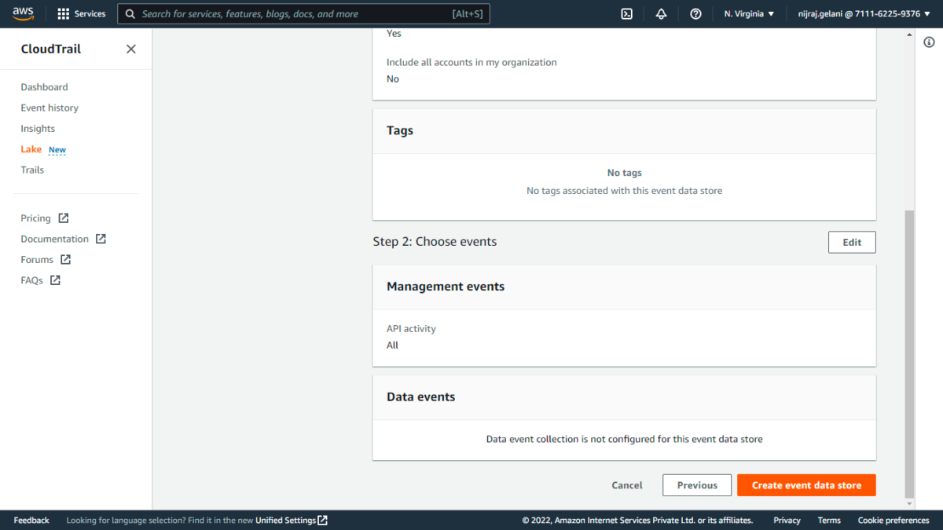Open the notifications bell
This screenshot has height=530, width=943.
pos(661,13)
